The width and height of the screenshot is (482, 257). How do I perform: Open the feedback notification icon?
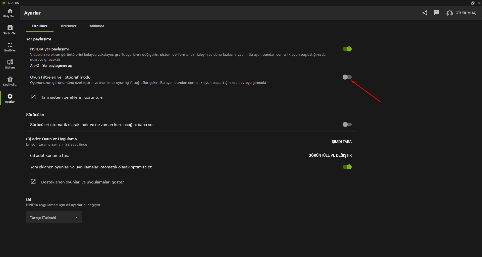437,13
